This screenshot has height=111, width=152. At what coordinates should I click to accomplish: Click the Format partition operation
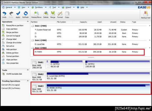click(12, 56)
